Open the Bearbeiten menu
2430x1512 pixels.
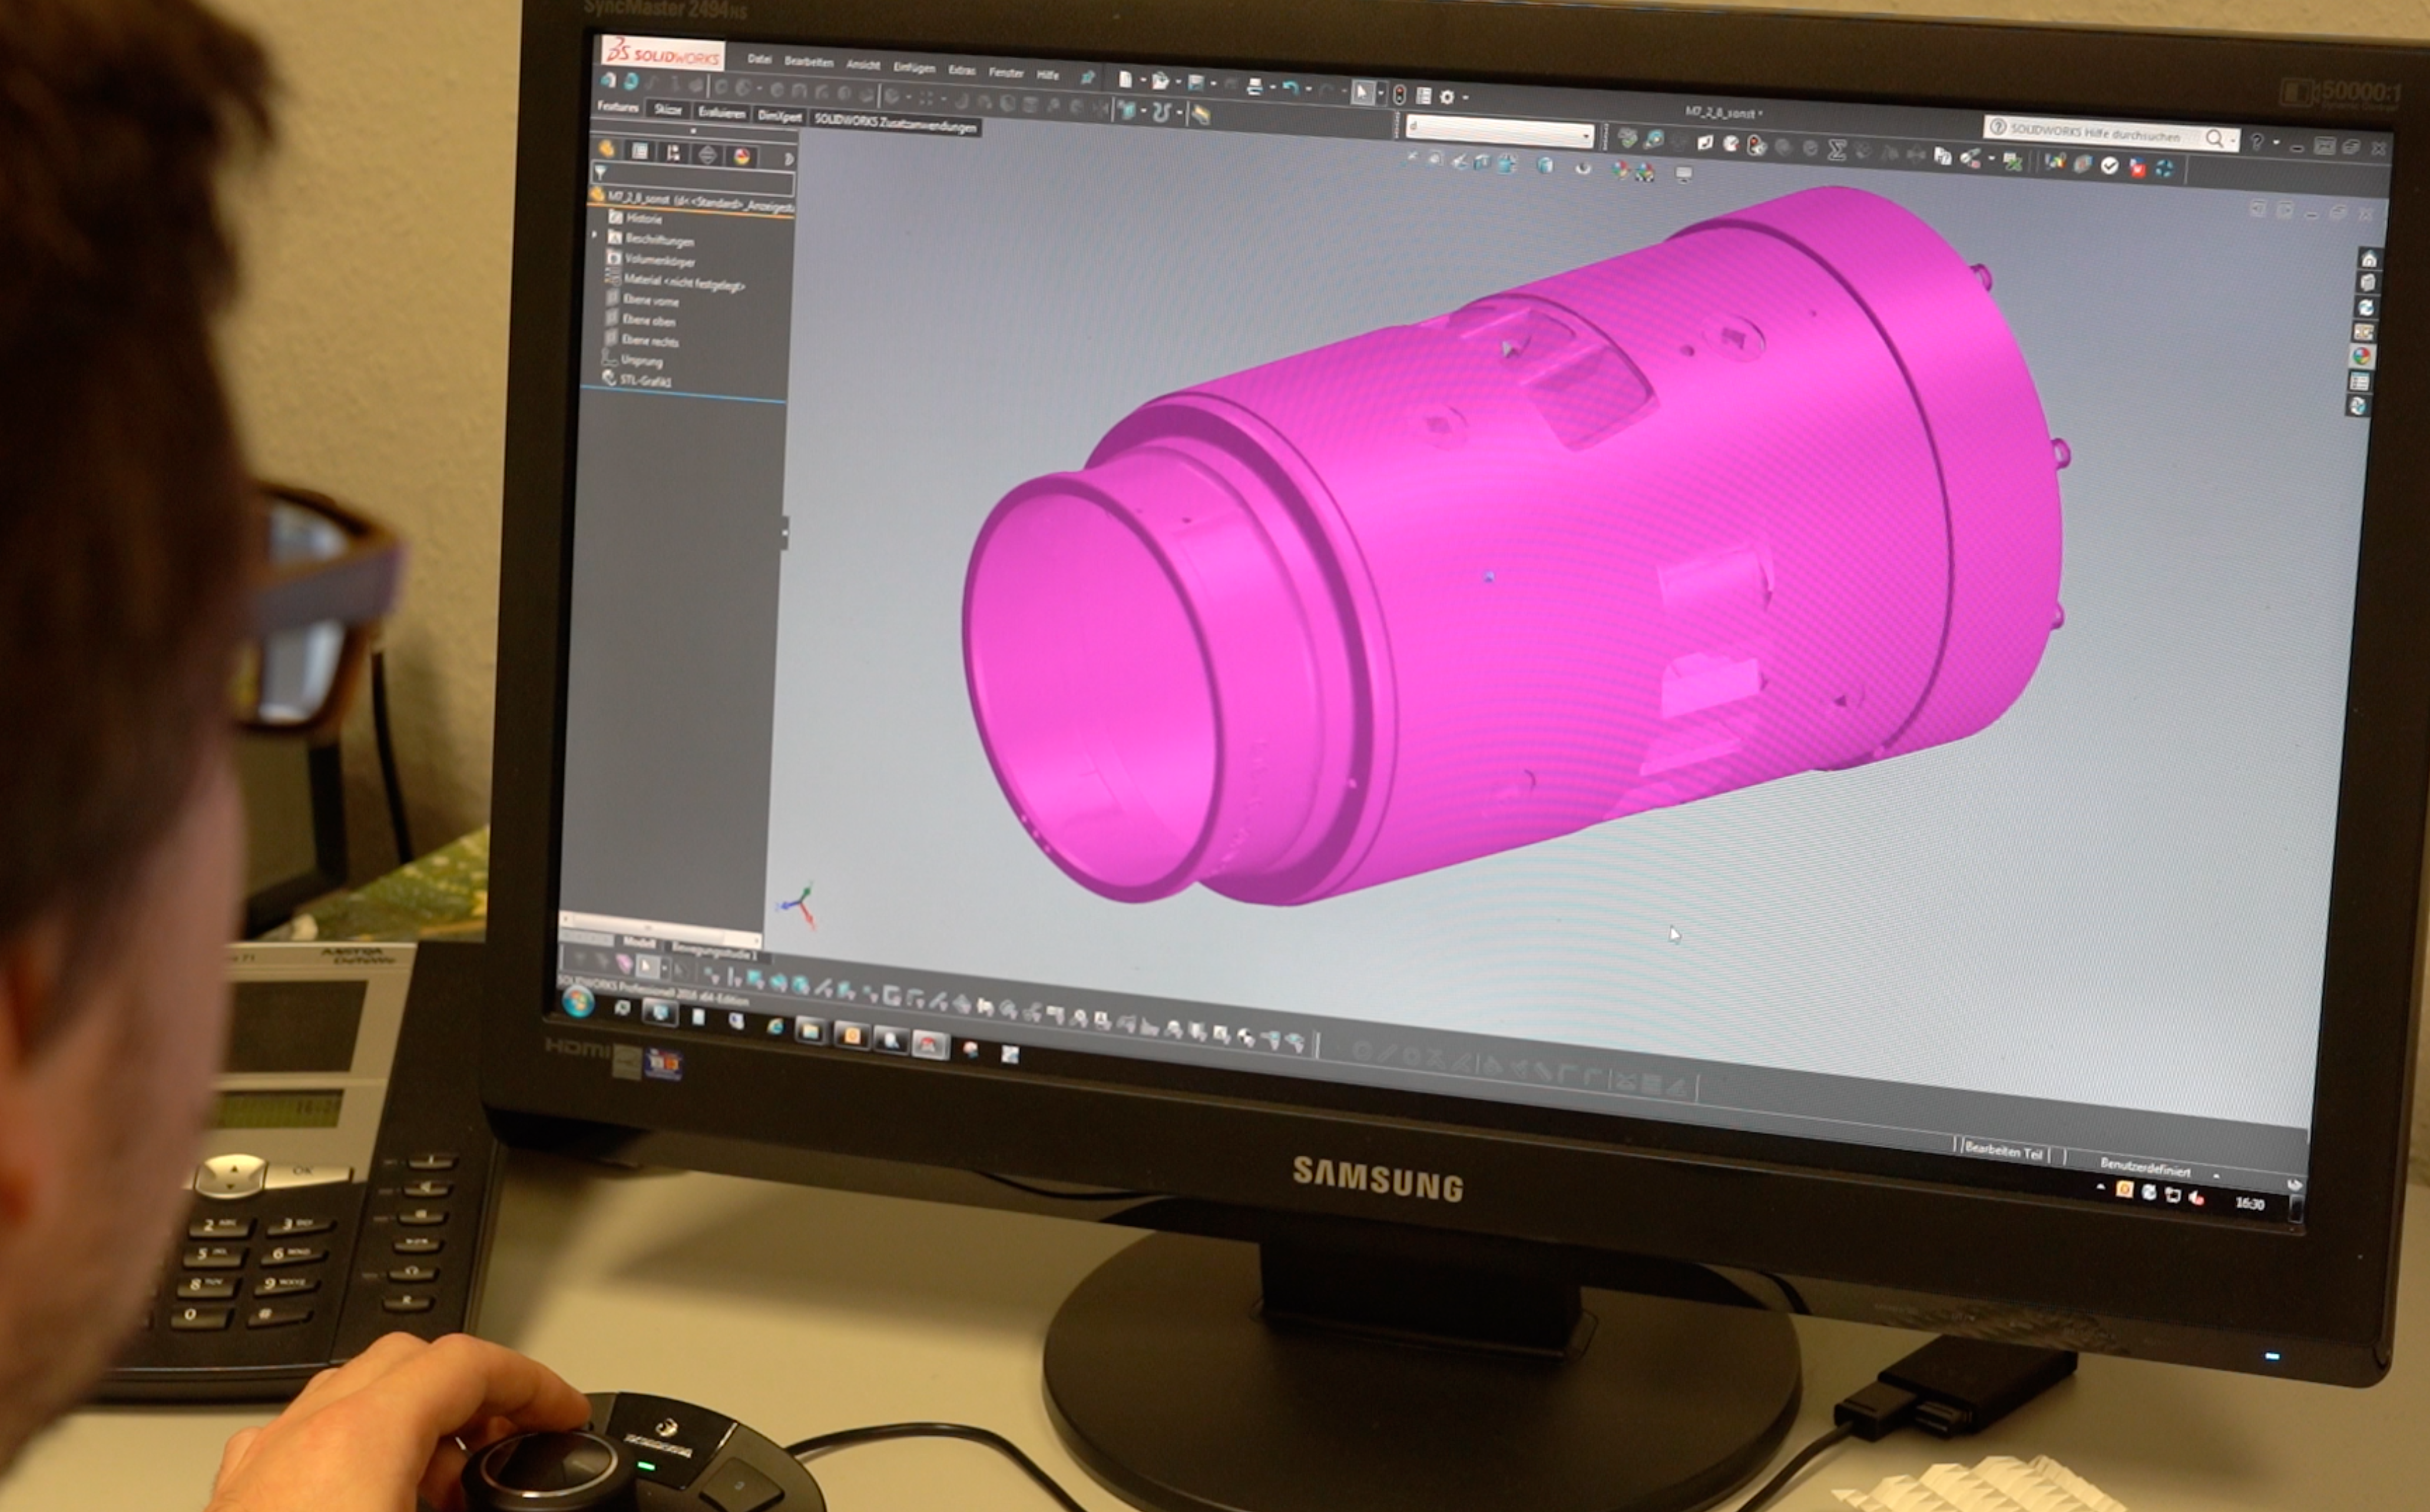click(808, 62)
